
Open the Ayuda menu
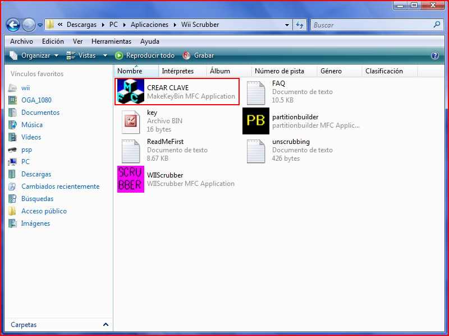pos(150,41)
